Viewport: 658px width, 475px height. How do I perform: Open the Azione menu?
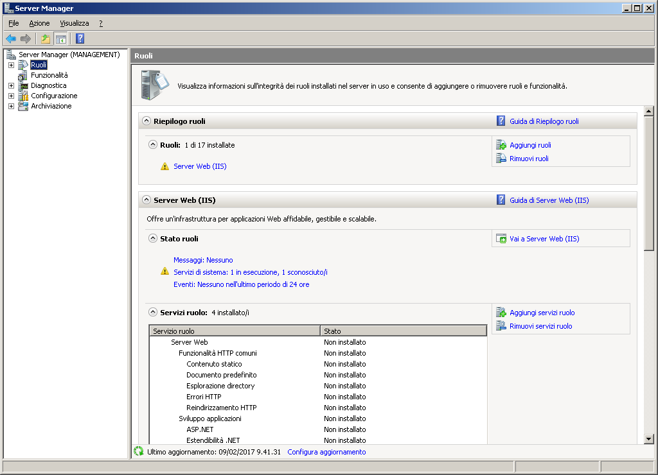click(x=39, y=24)
